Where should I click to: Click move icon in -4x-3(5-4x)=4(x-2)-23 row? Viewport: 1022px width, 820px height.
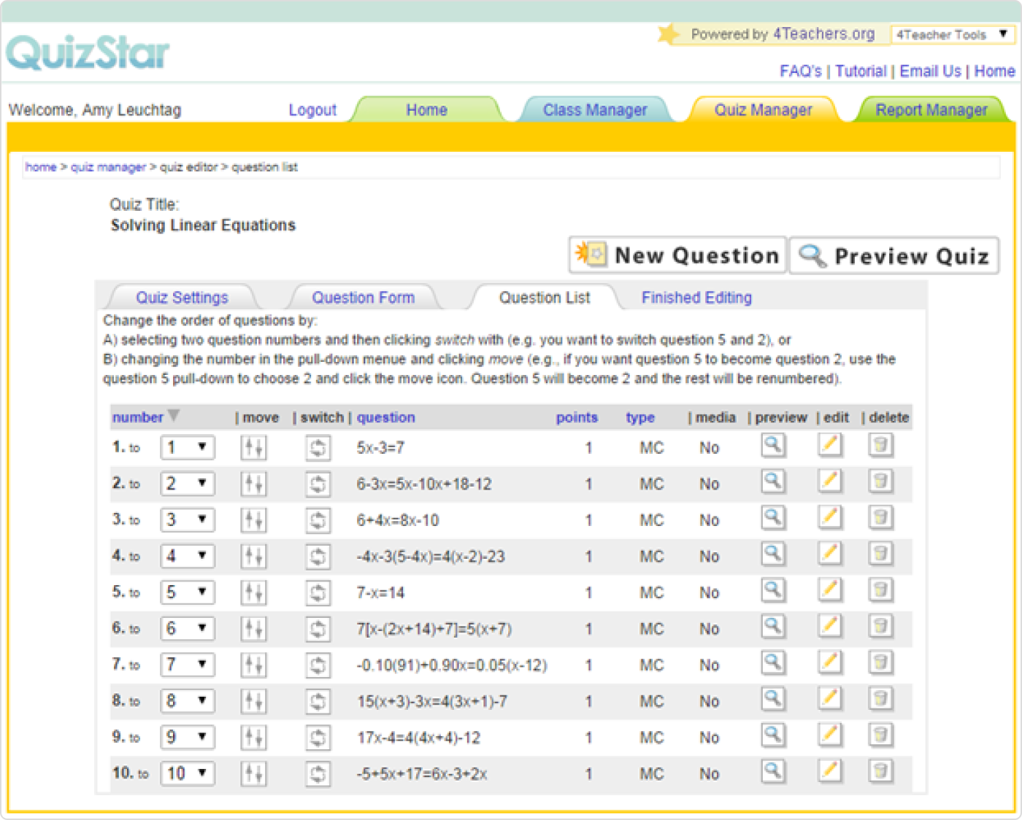pyautogui.click(x=253, y=556)
